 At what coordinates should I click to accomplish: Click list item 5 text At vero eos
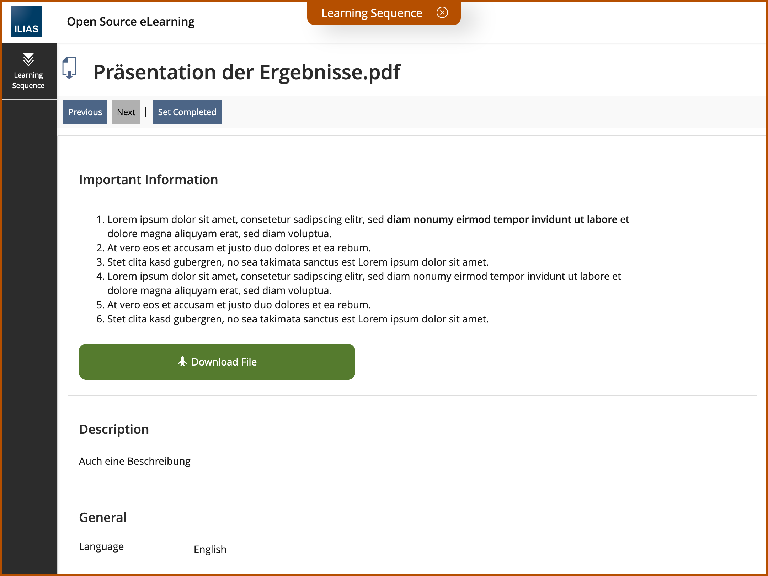(239, 305)
